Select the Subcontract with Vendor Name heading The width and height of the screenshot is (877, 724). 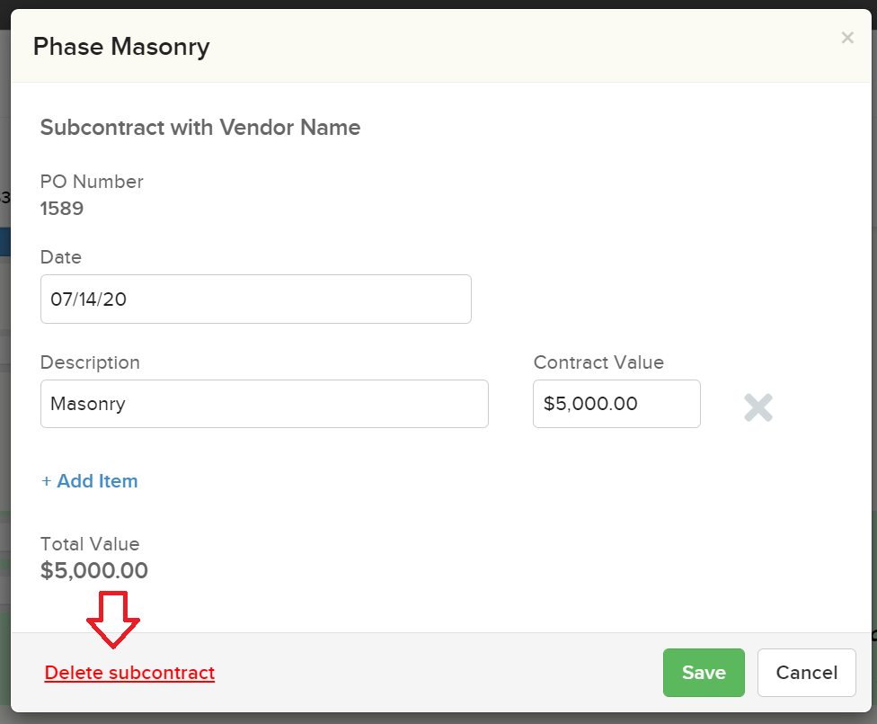click(200, 128)
